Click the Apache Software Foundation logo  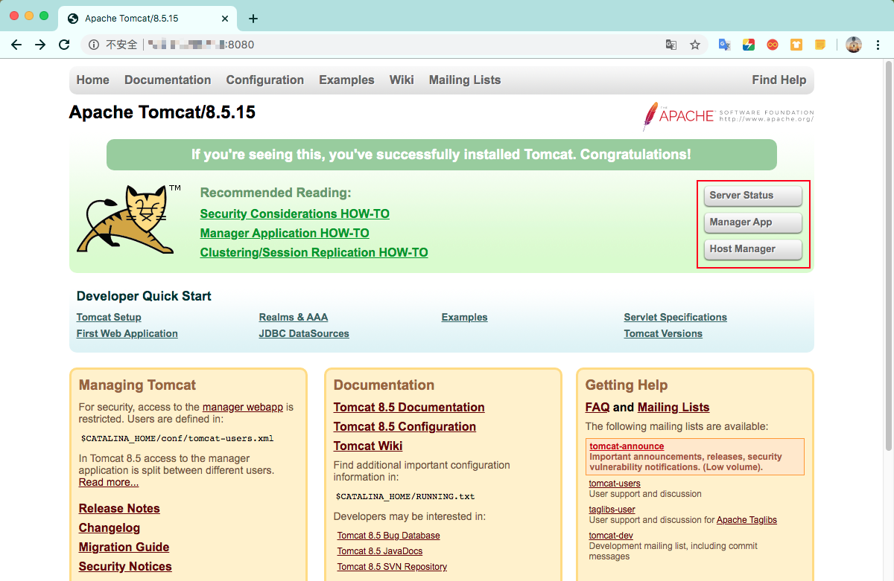[x=728, y=116]
